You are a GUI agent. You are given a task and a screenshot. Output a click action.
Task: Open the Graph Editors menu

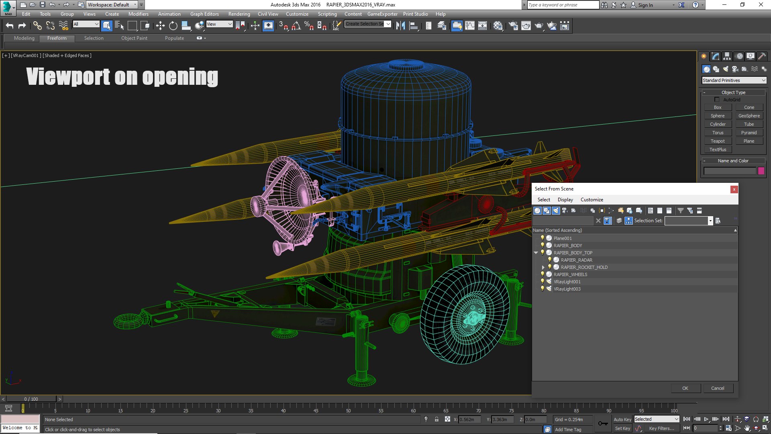(204, 14)
